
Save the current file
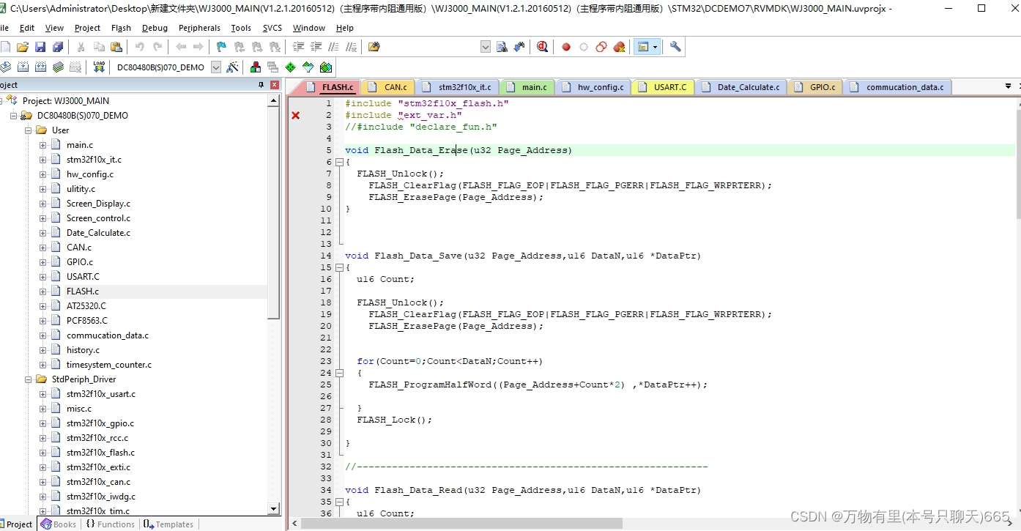pyautogui.click(x=40, y=47)
